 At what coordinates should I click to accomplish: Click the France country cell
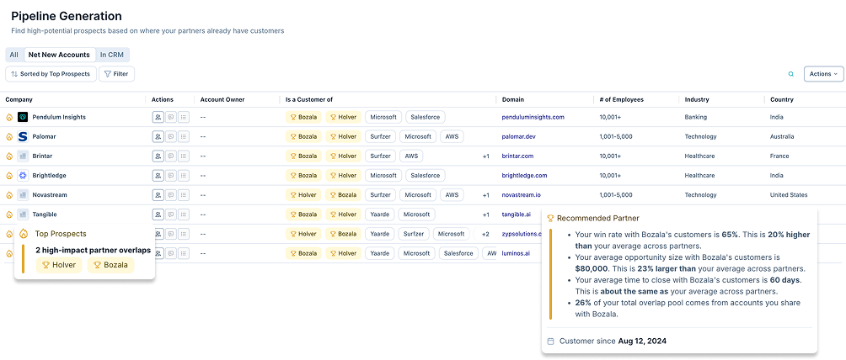pos(779,156)
